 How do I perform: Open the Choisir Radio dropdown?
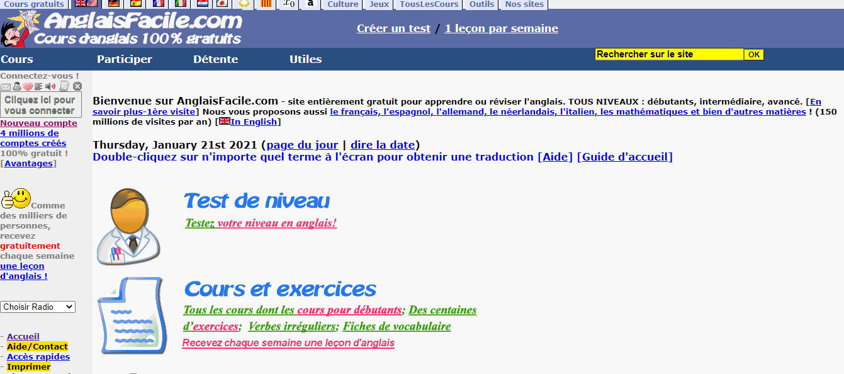38,307
